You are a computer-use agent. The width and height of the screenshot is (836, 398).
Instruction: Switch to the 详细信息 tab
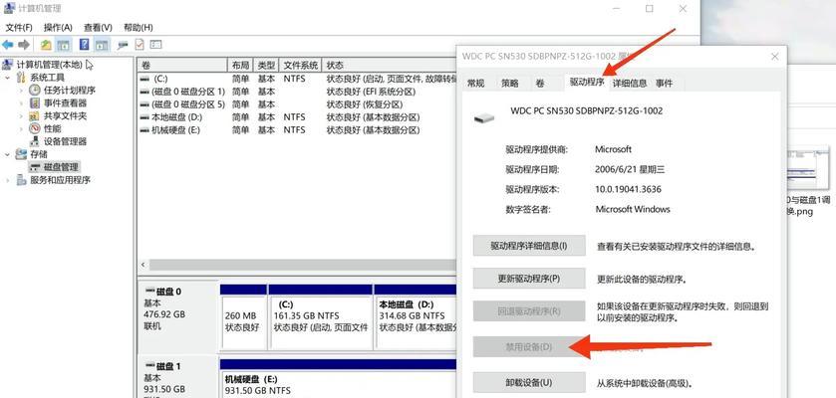coord(629,83)
